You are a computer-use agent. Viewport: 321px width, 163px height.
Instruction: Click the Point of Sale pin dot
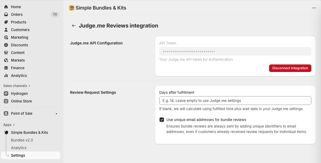tap(56, 114)
